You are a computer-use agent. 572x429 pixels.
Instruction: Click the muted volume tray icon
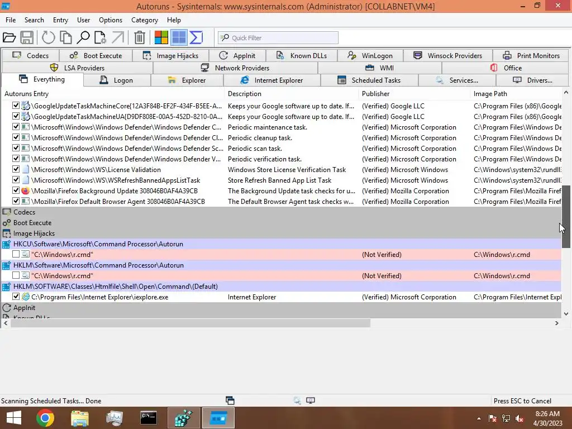pos(519,418)
